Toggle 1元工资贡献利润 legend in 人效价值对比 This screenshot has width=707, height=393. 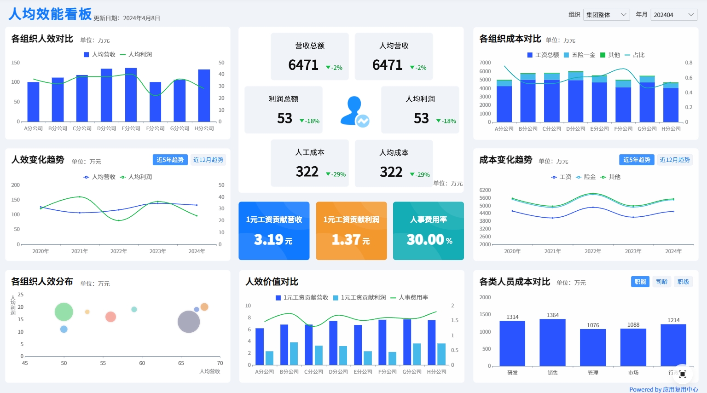pos(359,298)
